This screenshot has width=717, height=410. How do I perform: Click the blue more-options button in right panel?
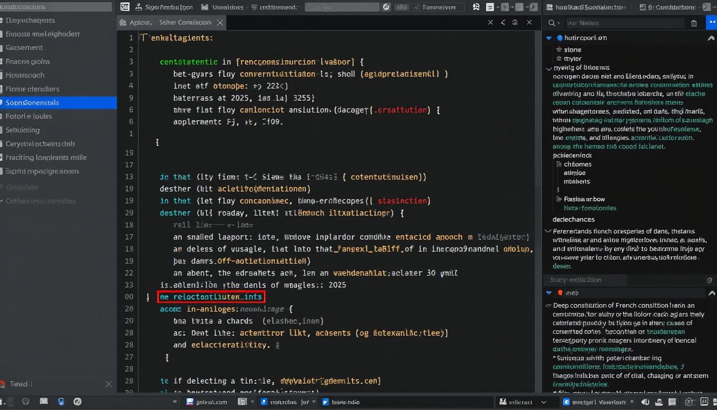point(711,23)
